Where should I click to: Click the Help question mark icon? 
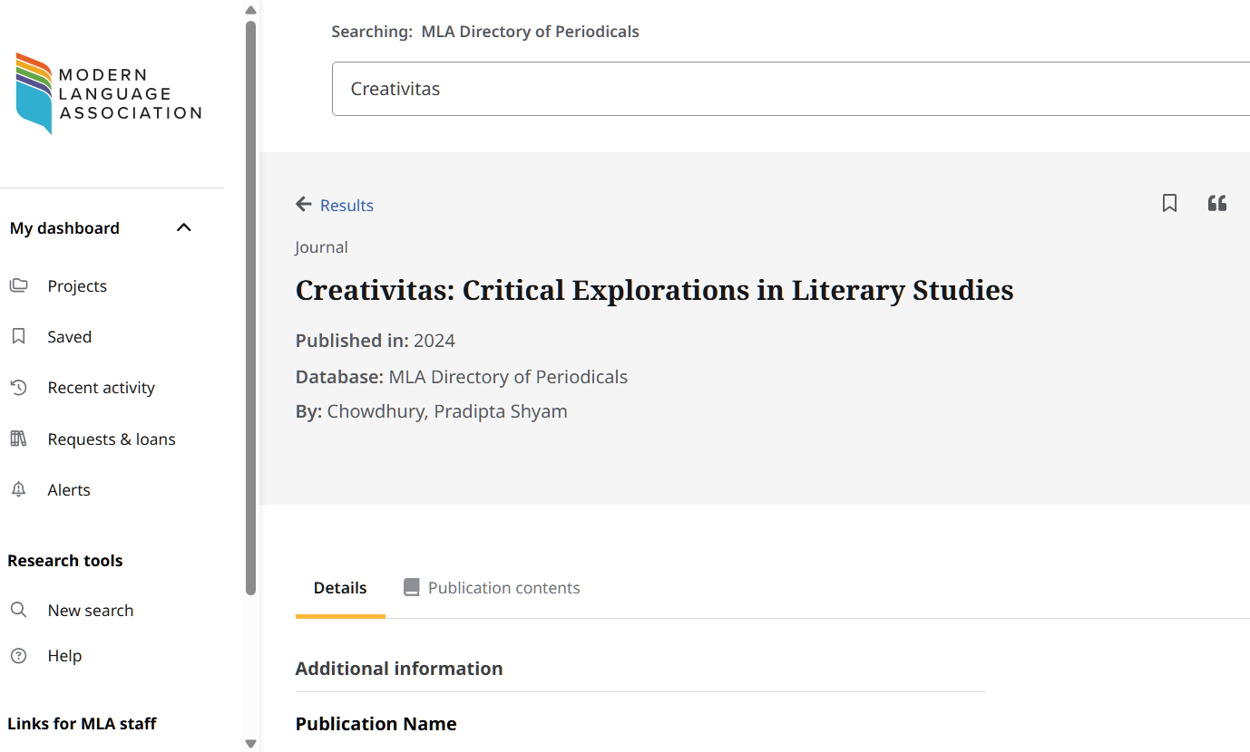[x=18, y=656]
